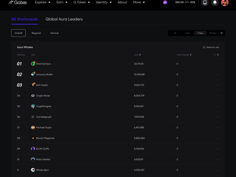
Task: Open the Watcher.Guru profile name
Action: (43, 64)
